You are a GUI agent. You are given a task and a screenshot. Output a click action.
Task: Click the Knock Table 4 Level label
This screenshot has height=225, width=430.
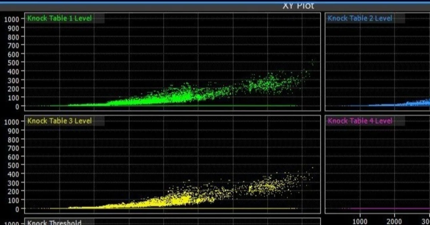pos(360,121)
